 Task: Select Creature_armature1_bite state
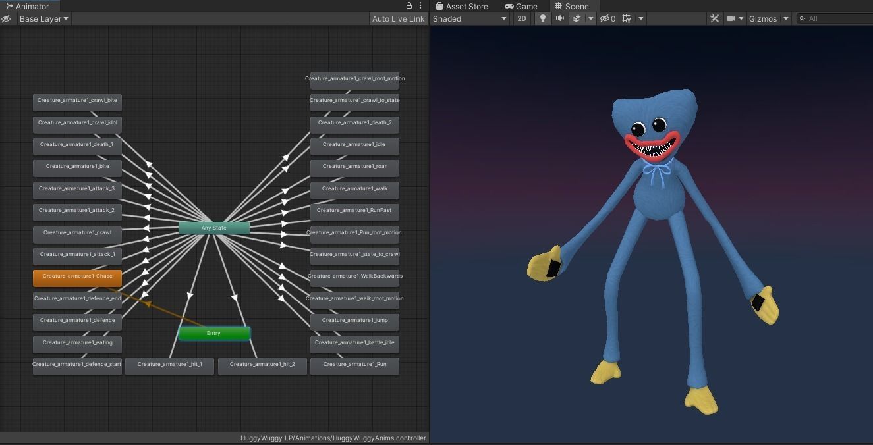tap(78, 167)
